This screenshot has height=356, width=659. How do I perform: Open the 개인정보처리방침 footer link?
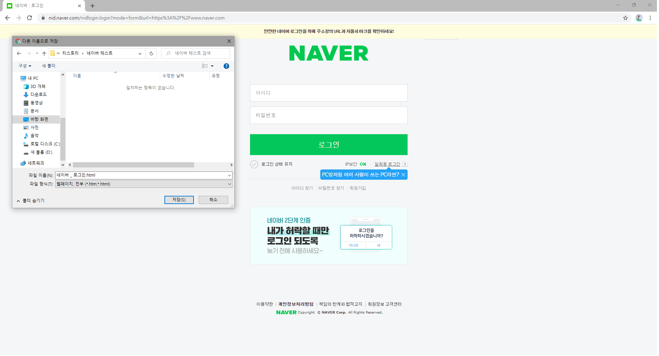point(296,304)
